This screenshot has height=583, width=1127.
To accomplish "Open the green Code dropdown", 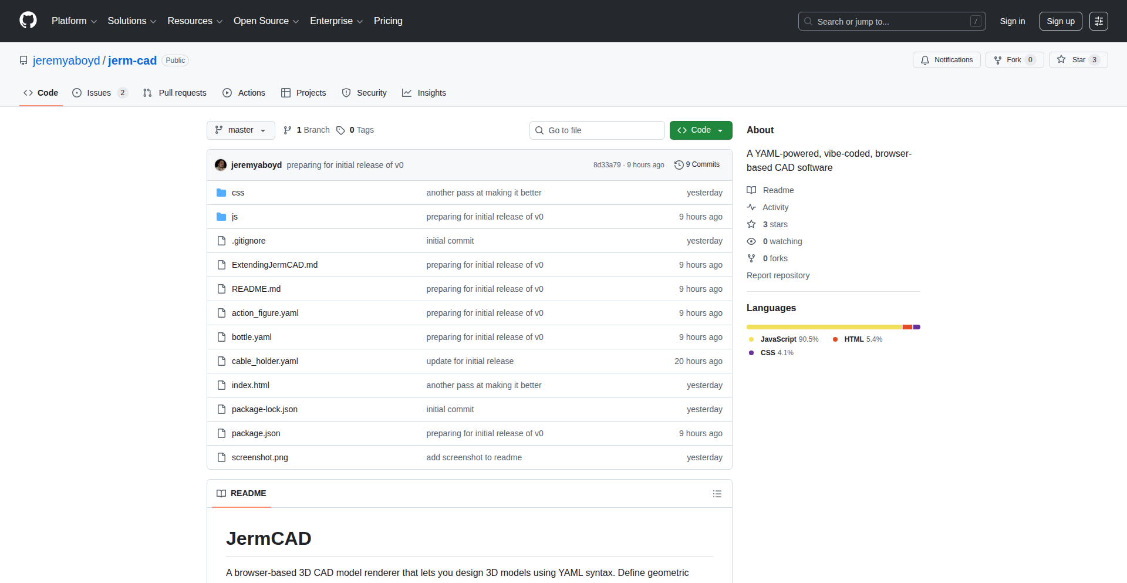I will (x=701, y=130).
